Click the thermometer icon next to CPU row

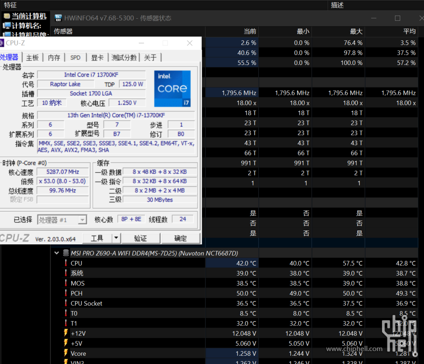pos(66,263)
